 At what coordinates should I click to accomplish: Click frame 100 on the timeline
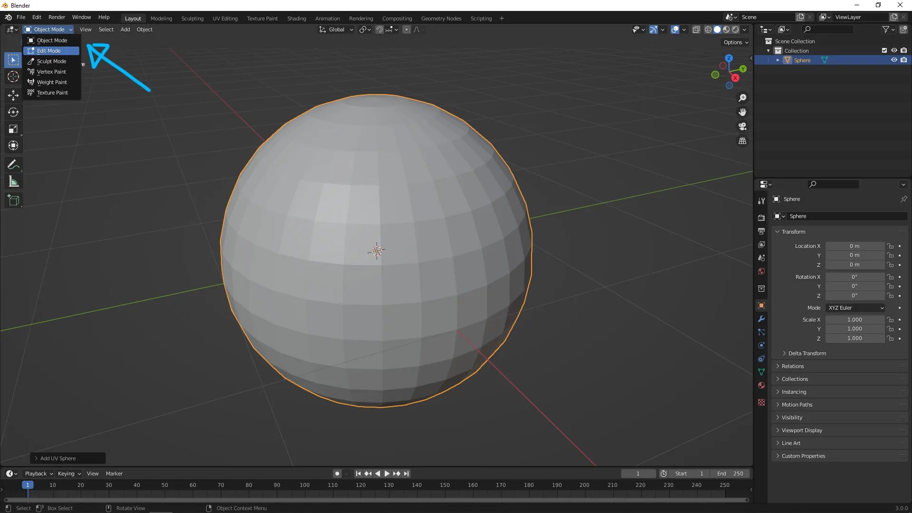point(304,485)
